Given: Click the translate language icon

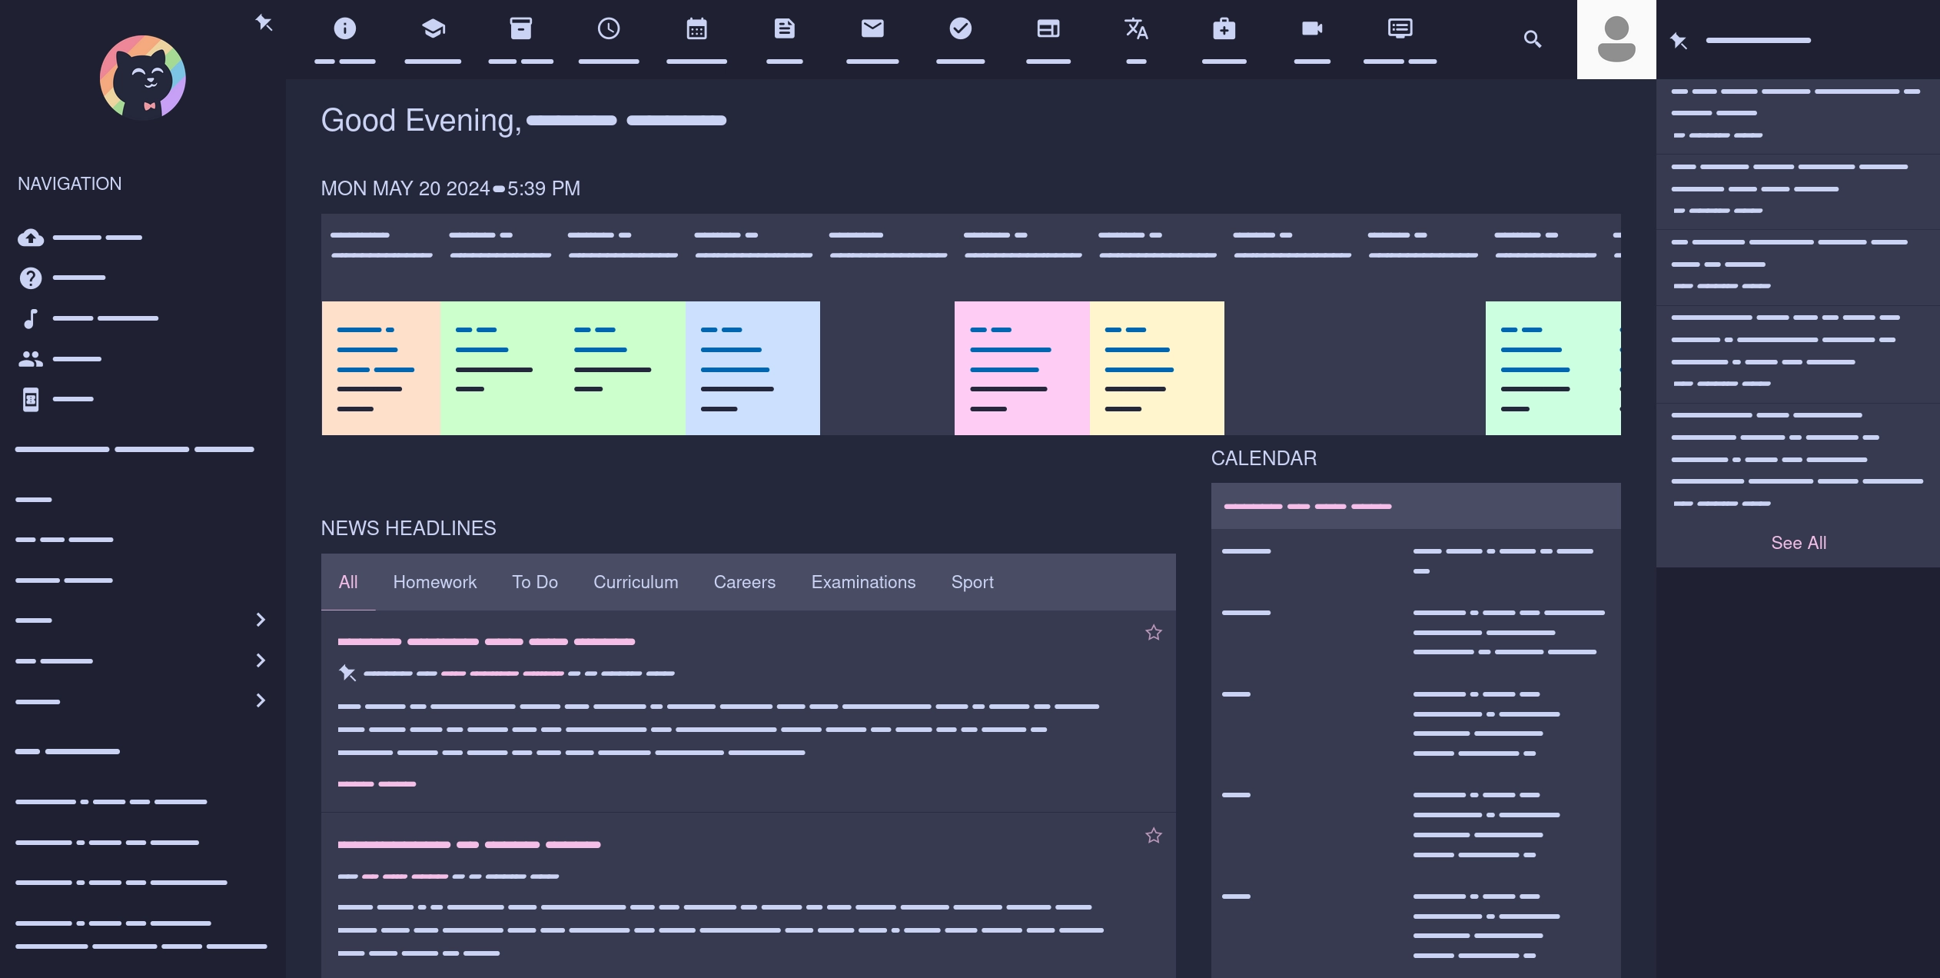Looking at the screenshot, I should tap(1136, 29).
